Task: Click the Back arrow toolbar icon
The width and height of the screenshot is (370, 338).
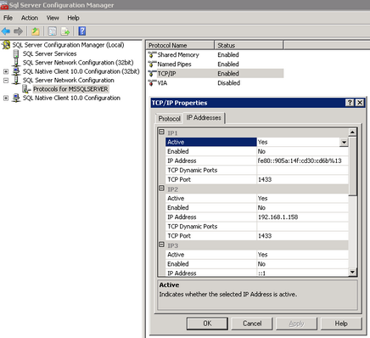Action: tap(6, 31)
